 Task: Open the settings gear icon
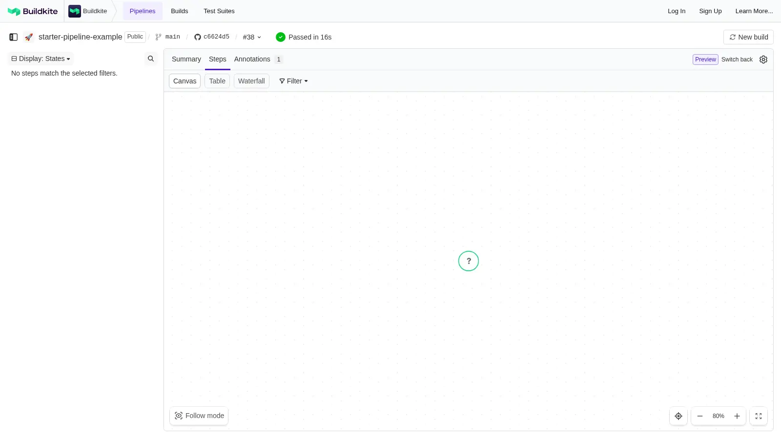click(x=763, y=60)
